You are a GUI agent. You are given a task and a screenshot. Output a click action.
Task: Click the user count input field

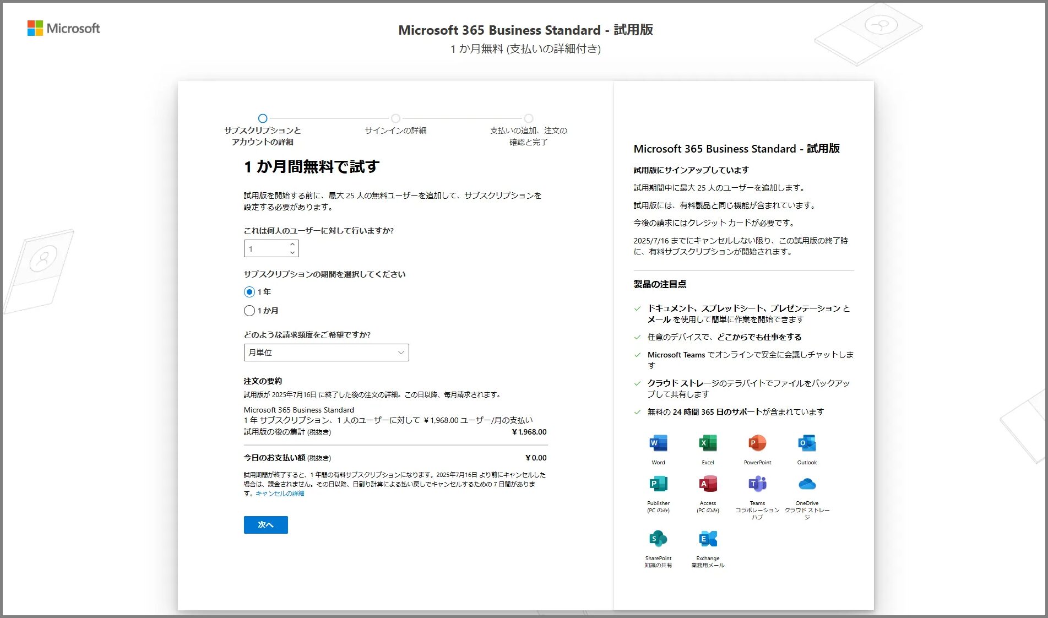click(x=267, y=248)
